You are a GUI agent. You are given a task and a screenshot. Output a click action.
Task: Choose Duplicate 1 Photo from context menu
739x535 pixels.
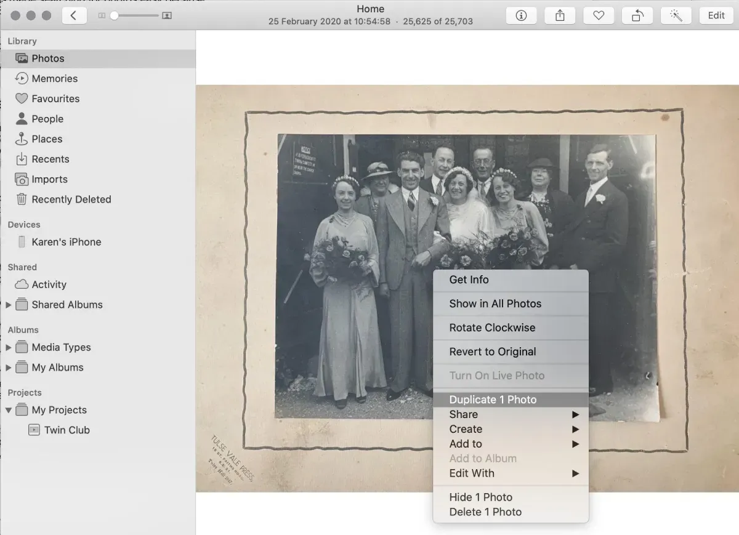click(493, 400)
